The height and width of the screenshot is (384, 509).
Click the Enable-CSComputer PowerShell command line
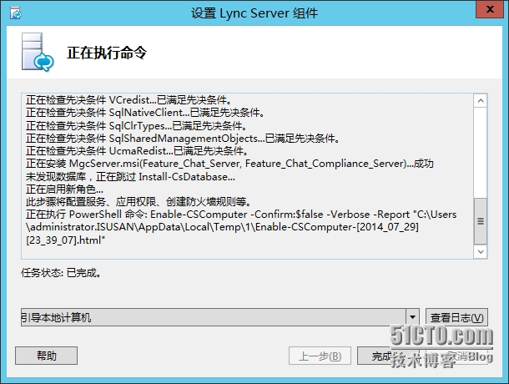(x=241, y=227)
